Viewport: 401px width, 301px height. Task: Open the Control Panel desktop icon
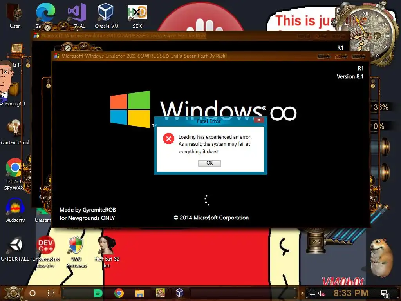pos(15,132)
